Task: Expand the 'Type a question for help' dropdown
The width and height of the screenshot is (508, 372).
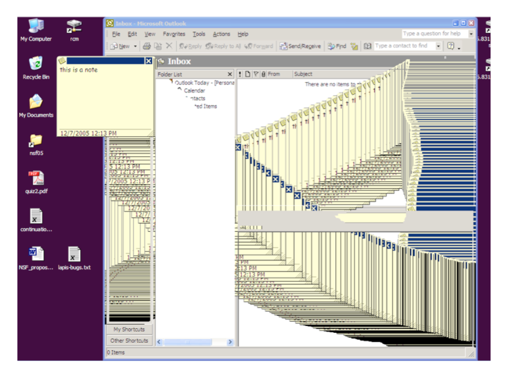Action: coord(471,34)
